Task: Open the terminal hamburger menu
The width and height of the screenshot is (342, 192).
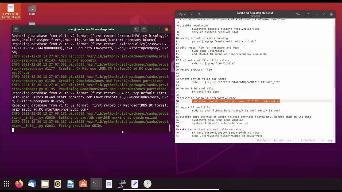Action: coord(144,29)
